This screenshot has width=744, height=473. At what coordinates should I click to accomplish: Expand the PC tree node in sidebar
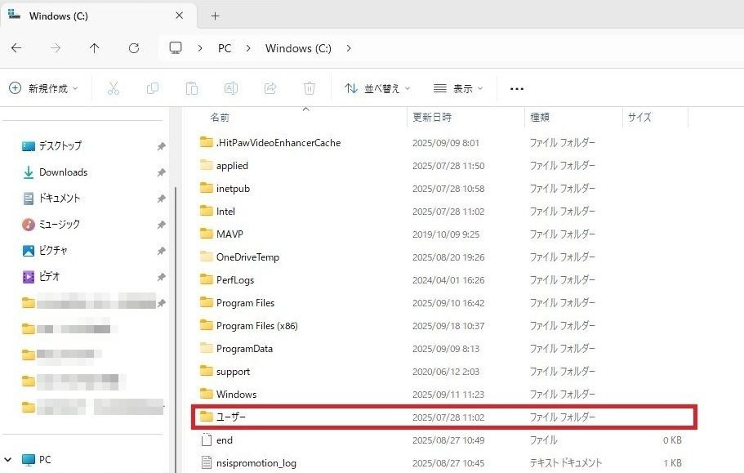click(8, 459)
